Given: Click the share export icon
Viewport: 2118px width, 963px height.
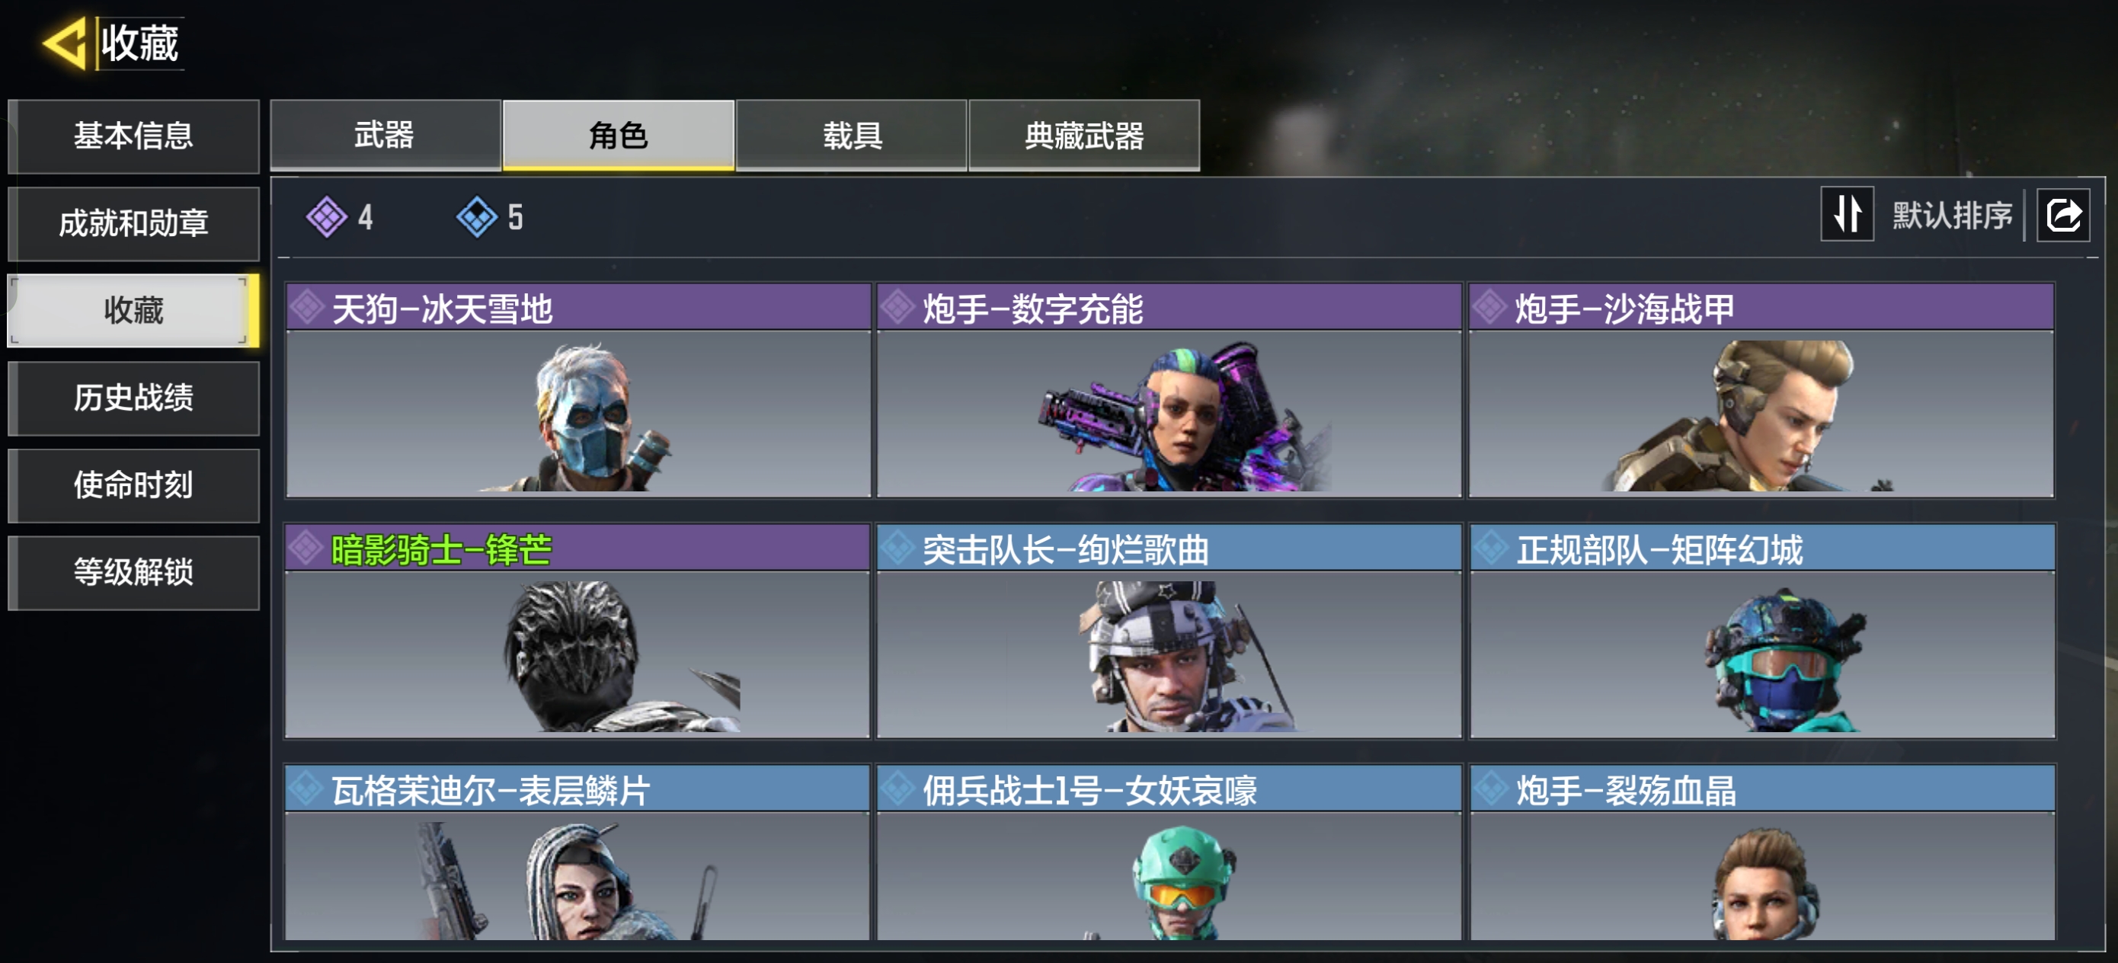Looking at the screenshot, I should (x=2063, y=216).
